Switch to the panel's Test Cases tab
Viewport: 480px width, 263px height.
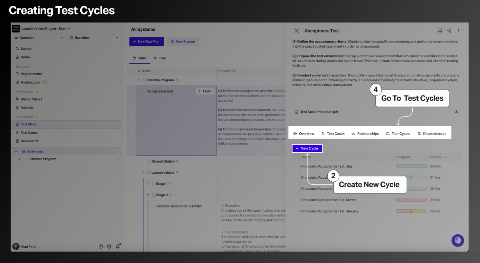click(333, 134)
